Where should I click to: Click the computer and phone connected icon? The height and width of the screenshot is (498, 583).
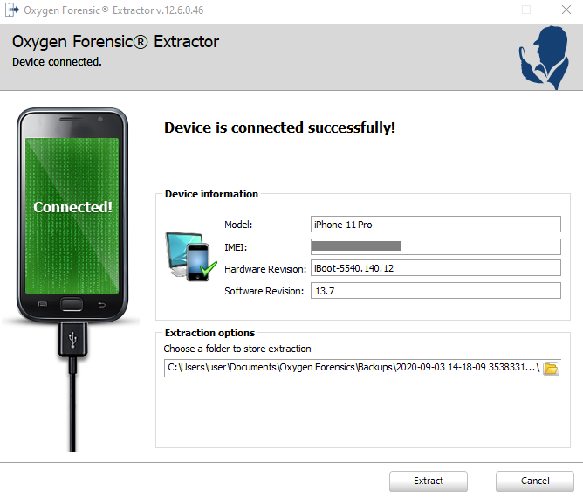[191, 257]
